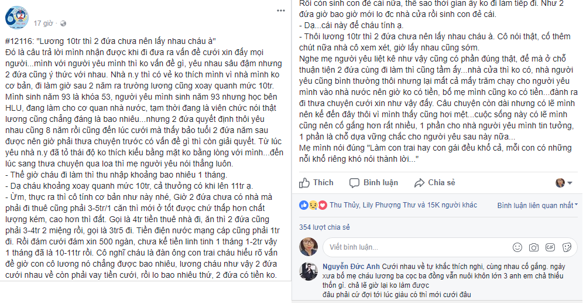The image size is (583, 303).
Task: Click your avatar beside the comment box
Action: point(308,247)
